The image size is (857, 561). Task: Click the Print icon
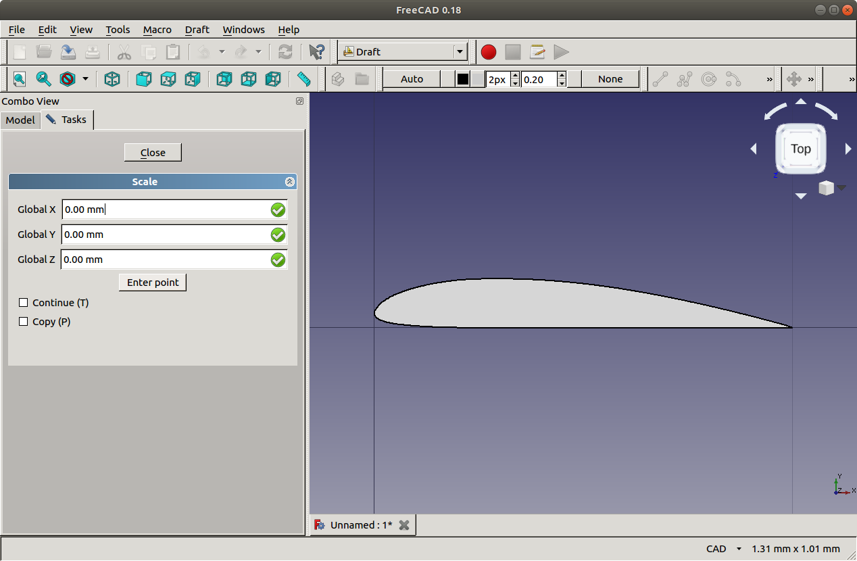tap(93, 52)
